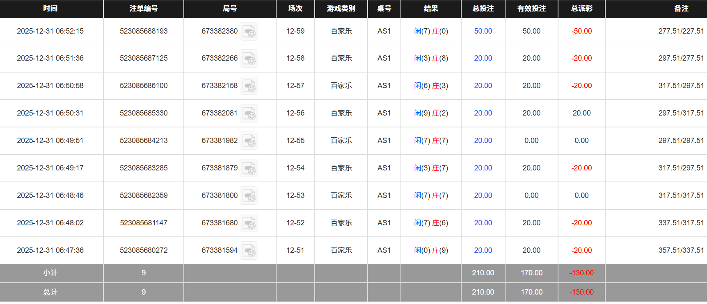
Task: Select order number 523085688193
Action: click(144, 31)
